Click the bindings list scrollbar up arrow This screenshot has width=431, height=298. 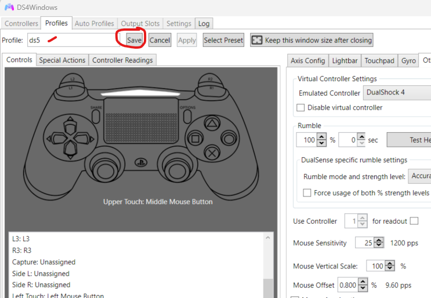pyautogui.click(x=268, y=238)
